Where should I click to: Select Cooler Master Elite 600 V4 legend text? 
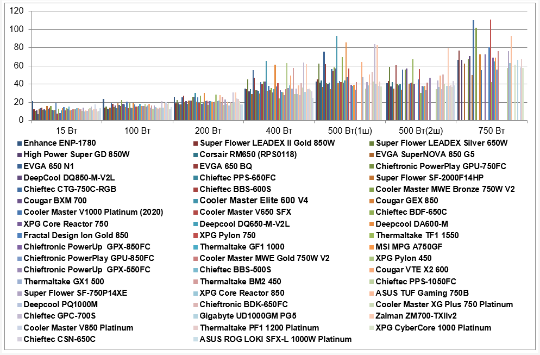pyautogui.click(x=254, y=201)
